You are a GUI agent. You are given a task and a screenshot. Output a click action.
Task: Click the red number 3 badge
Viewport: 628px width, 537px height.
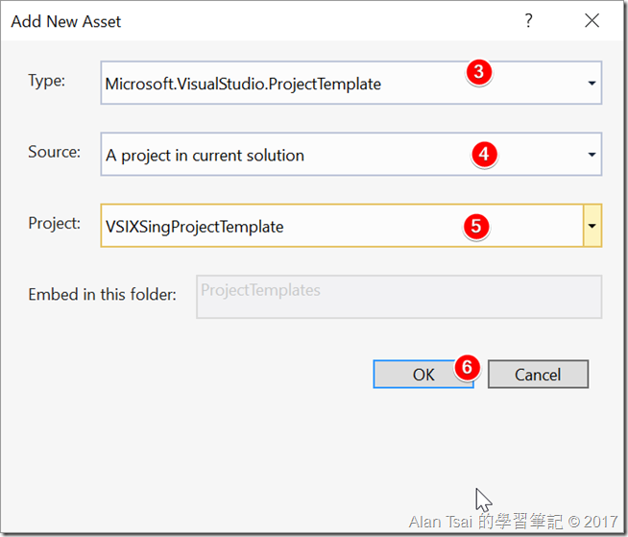480,72
